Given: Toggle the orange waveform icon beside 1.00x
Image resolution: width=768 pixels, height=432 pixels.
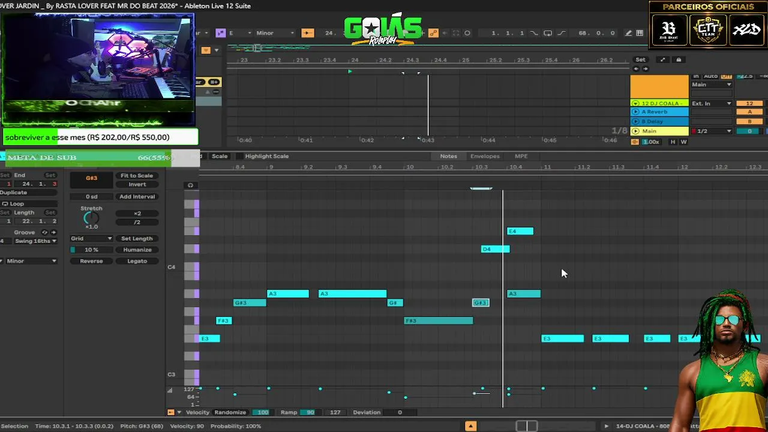Looking at the screenshot, I should [x=635, y=142].
